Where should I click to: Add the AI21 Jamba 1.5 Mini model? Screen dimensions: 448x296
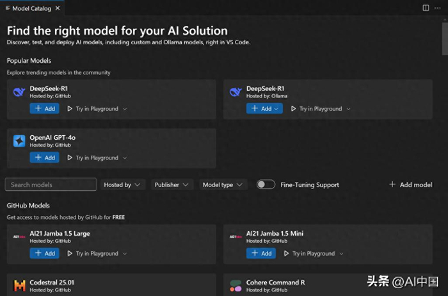click(260, 254)
